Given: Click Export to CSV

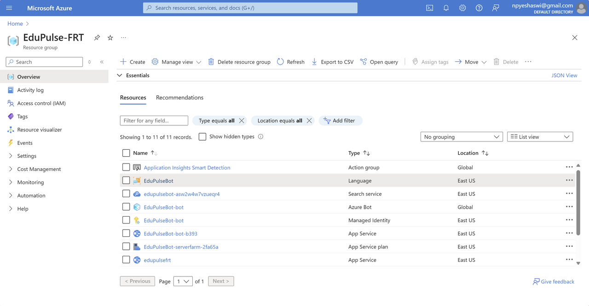Looking at the screenshot, I should click(332, 62).
